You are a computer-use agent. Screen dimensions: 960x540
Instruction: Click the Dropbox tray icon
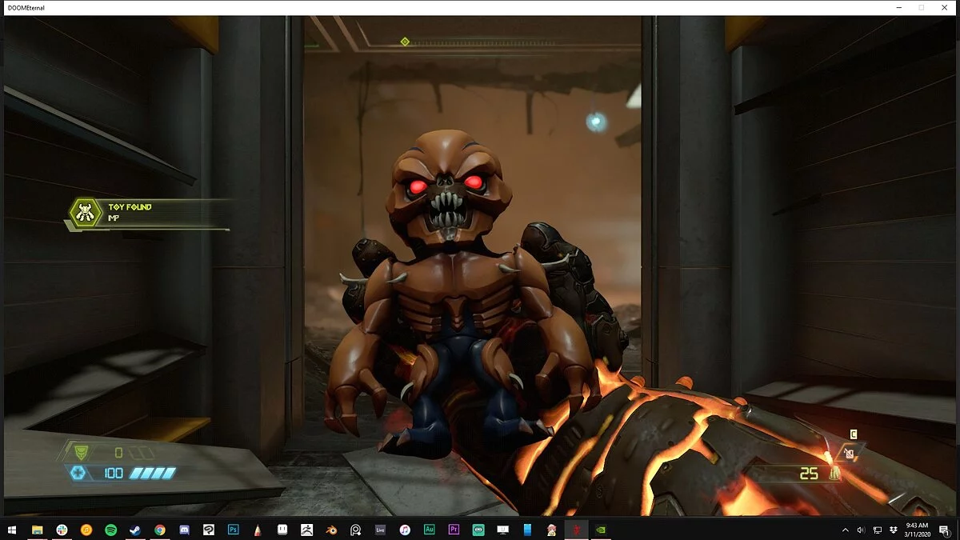[x=894, y=530]
